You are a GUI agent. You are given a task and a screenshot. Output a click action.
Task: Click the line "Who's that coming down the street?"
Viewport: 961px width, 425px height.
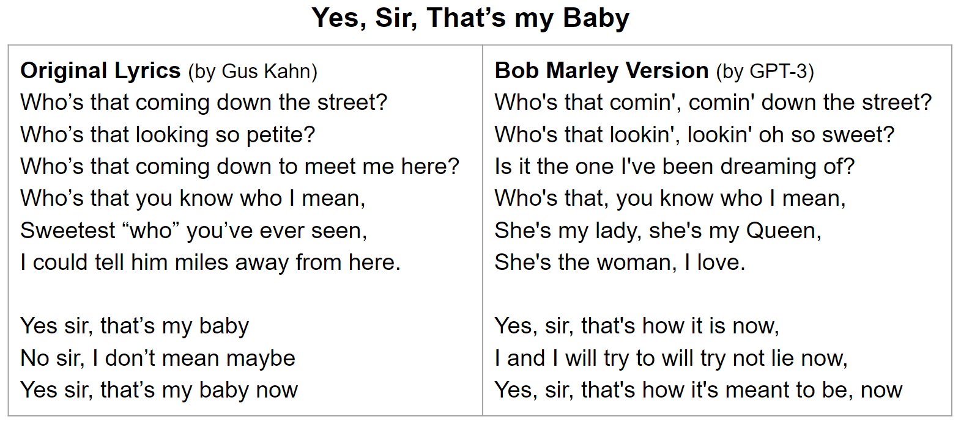click(204, 103)
